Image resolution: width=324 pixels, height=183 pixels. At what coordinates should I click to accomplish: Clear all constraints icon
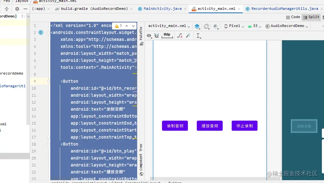pos(180,36)
